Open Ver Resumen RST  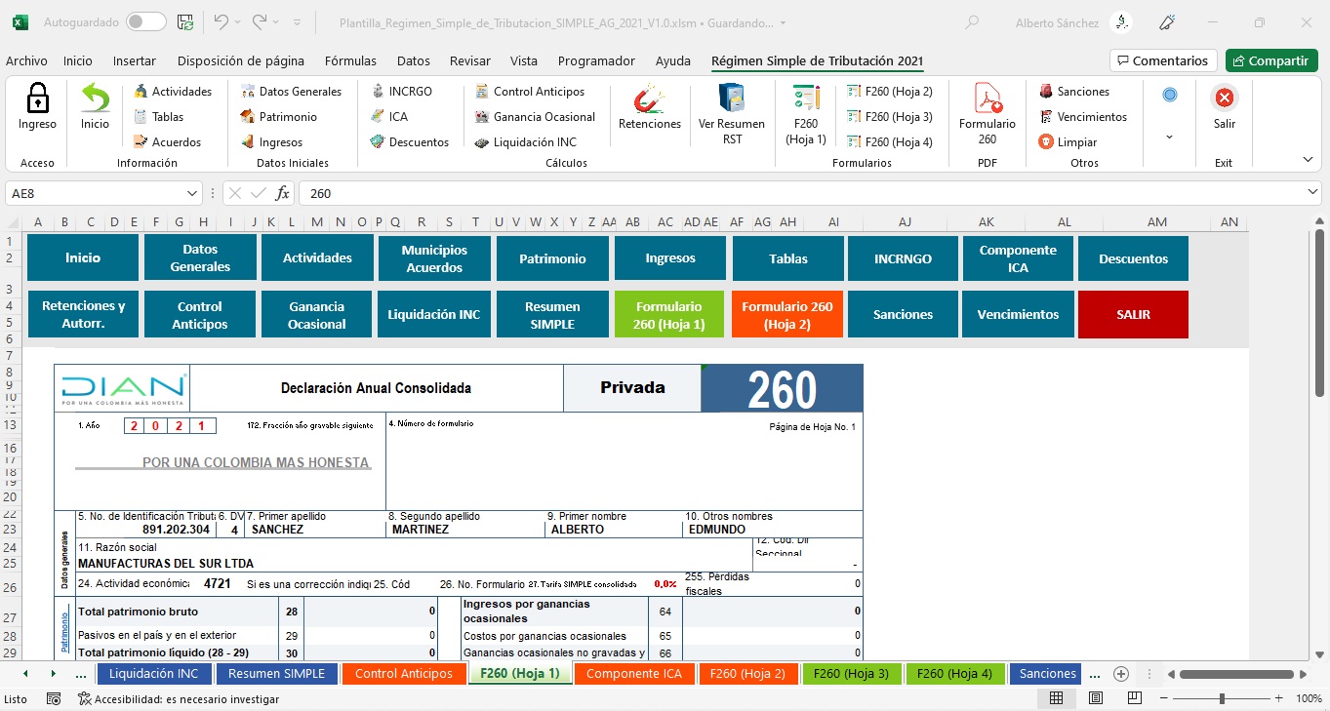[x=732, y=114]
